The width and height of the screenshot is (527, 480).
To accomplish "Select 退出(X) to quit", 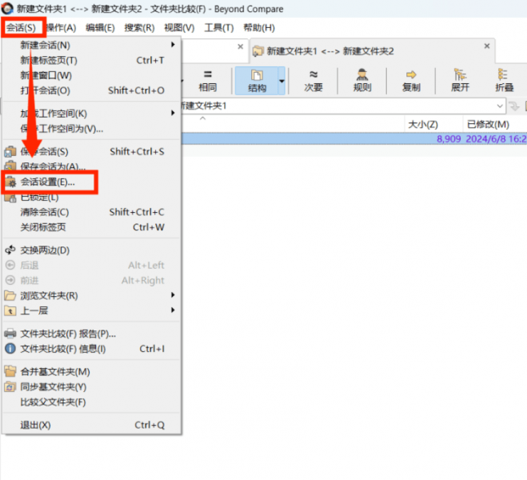I will tap(91, 425).
